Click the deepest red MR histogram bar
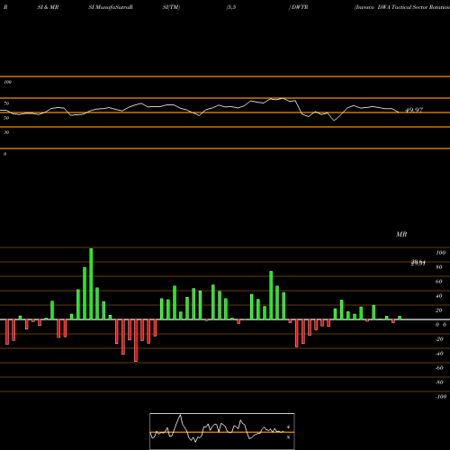 click(x=136, y=340)
